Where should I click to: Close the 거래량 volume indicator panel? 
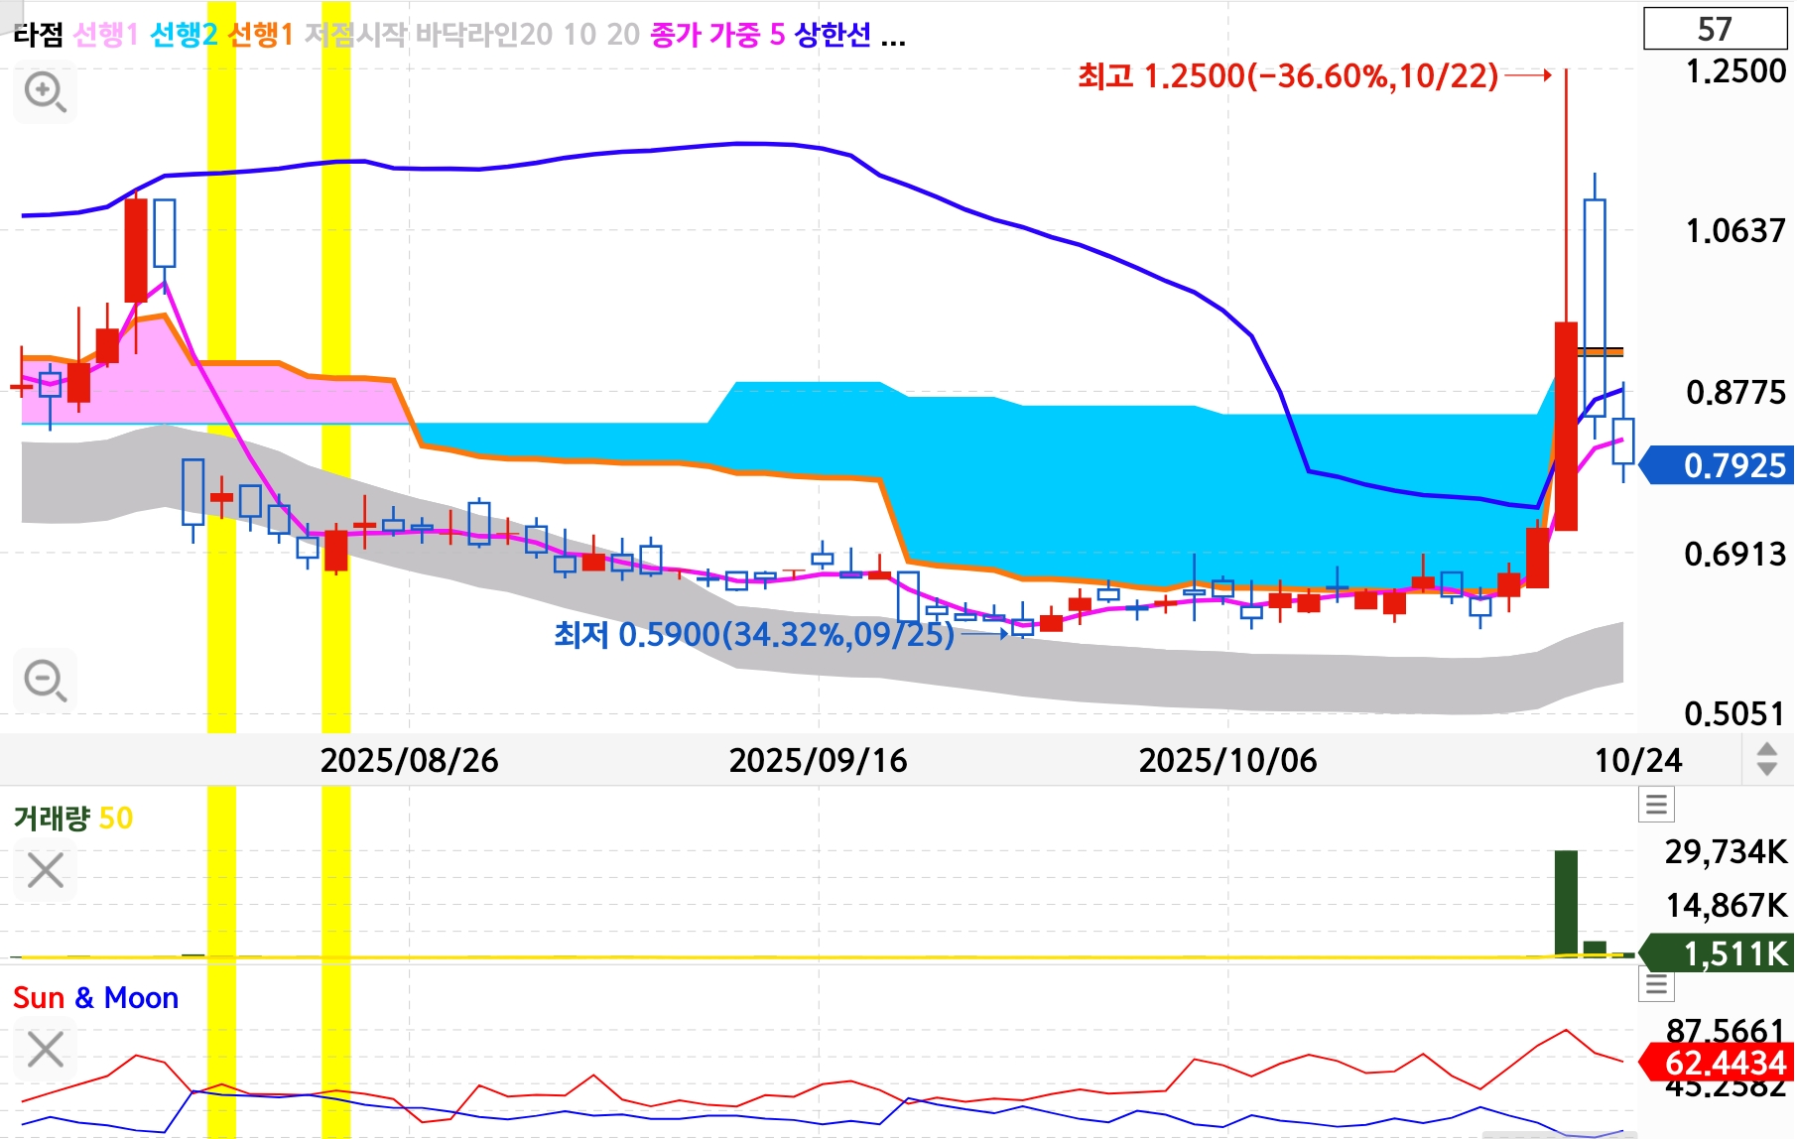click(x=46, y=870)
